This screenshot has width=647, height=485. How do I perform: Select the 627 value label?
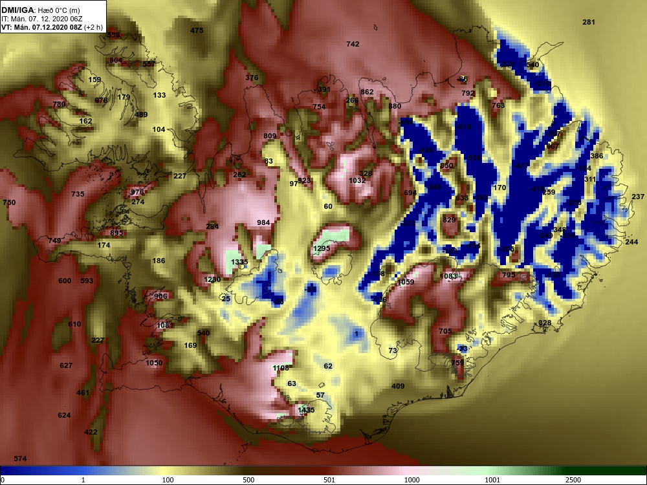[66, 365]
